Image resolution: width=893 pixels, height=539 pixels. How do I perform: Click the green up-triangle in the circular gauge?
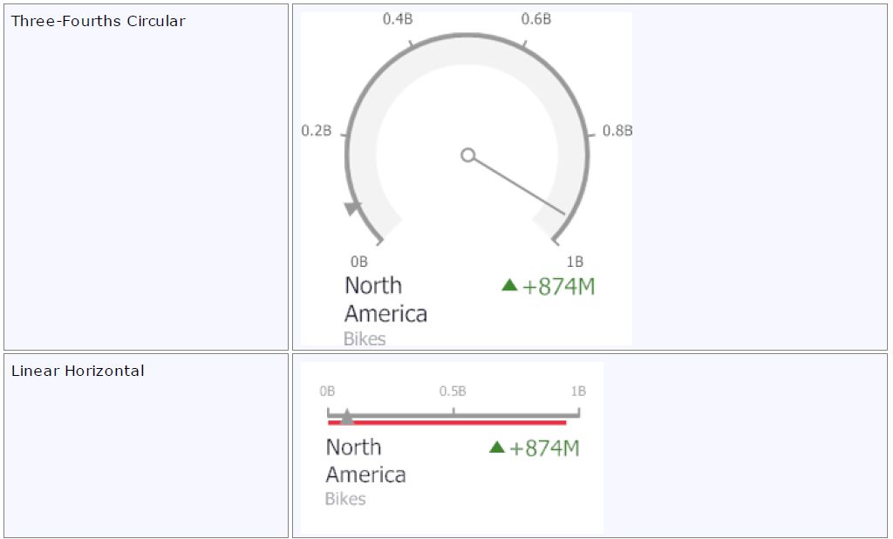coord(510,285)
